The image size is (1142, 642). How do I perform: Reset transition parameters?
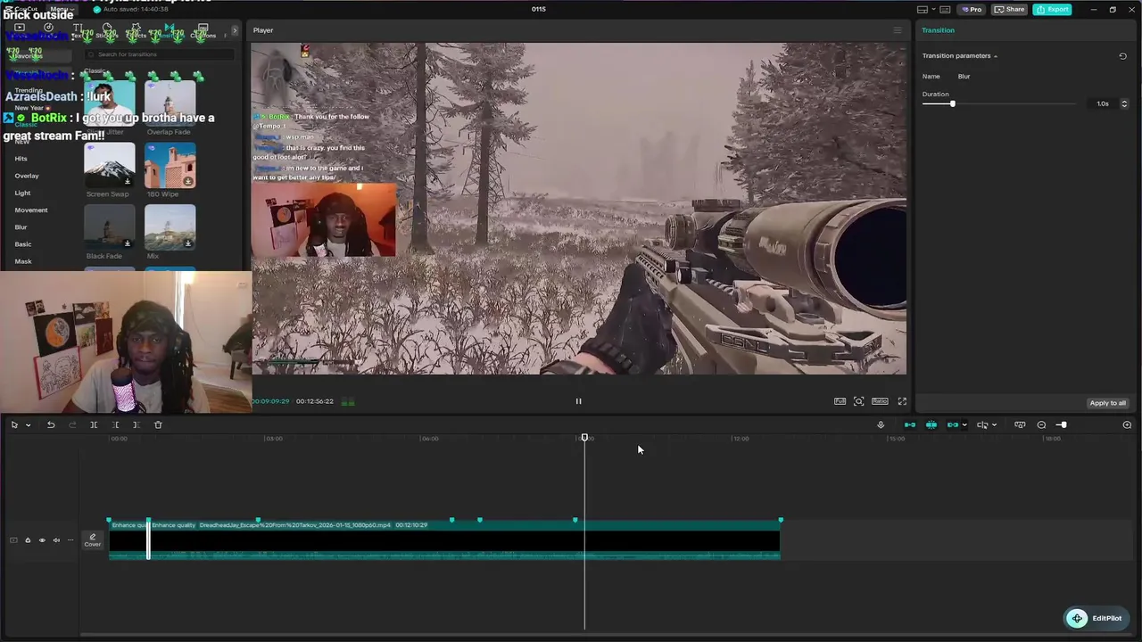coord(1122,55)
